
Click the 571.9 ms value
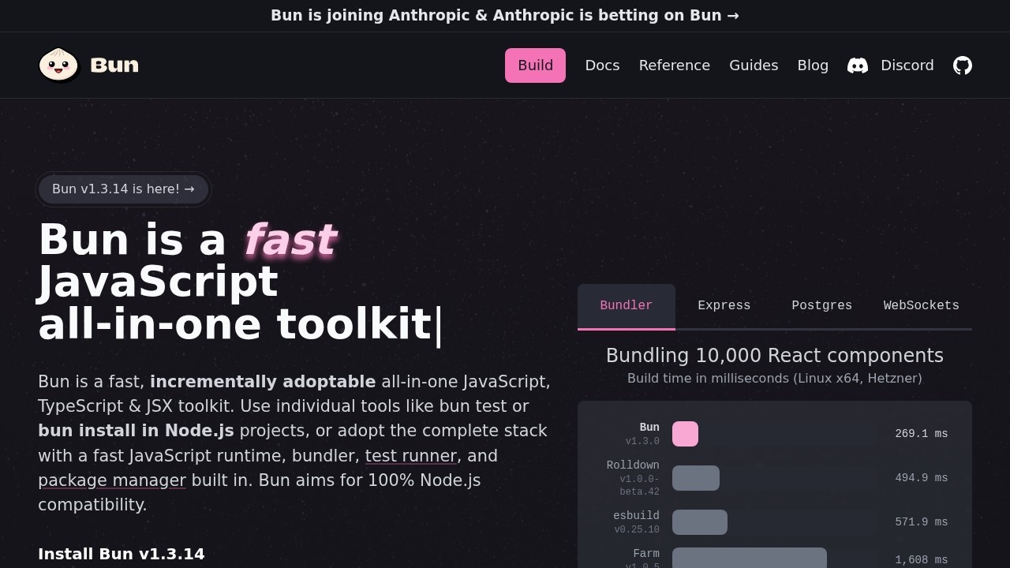coord(922,522)
